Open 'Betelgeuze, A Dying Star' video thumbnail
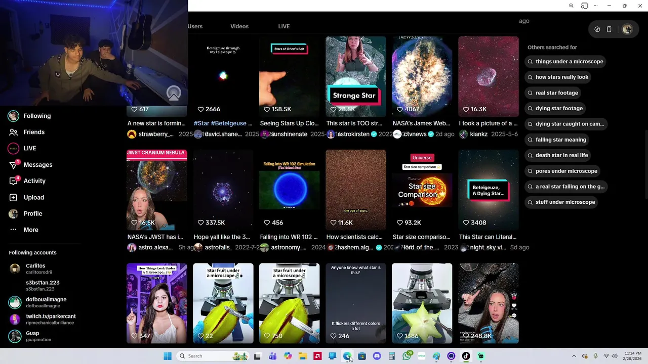The image size is (648, 364). click(x=488, y=190)
